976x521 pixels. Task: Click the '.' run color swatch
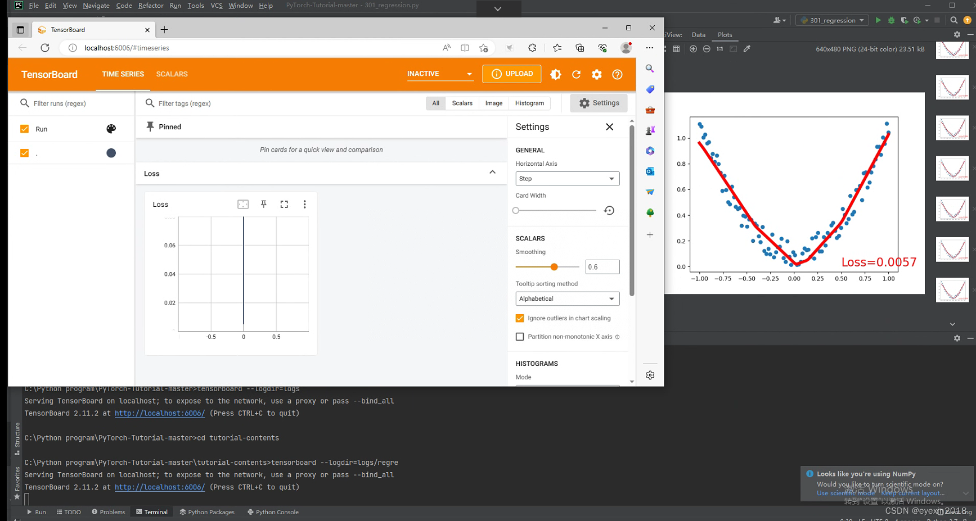click(111, 153)
